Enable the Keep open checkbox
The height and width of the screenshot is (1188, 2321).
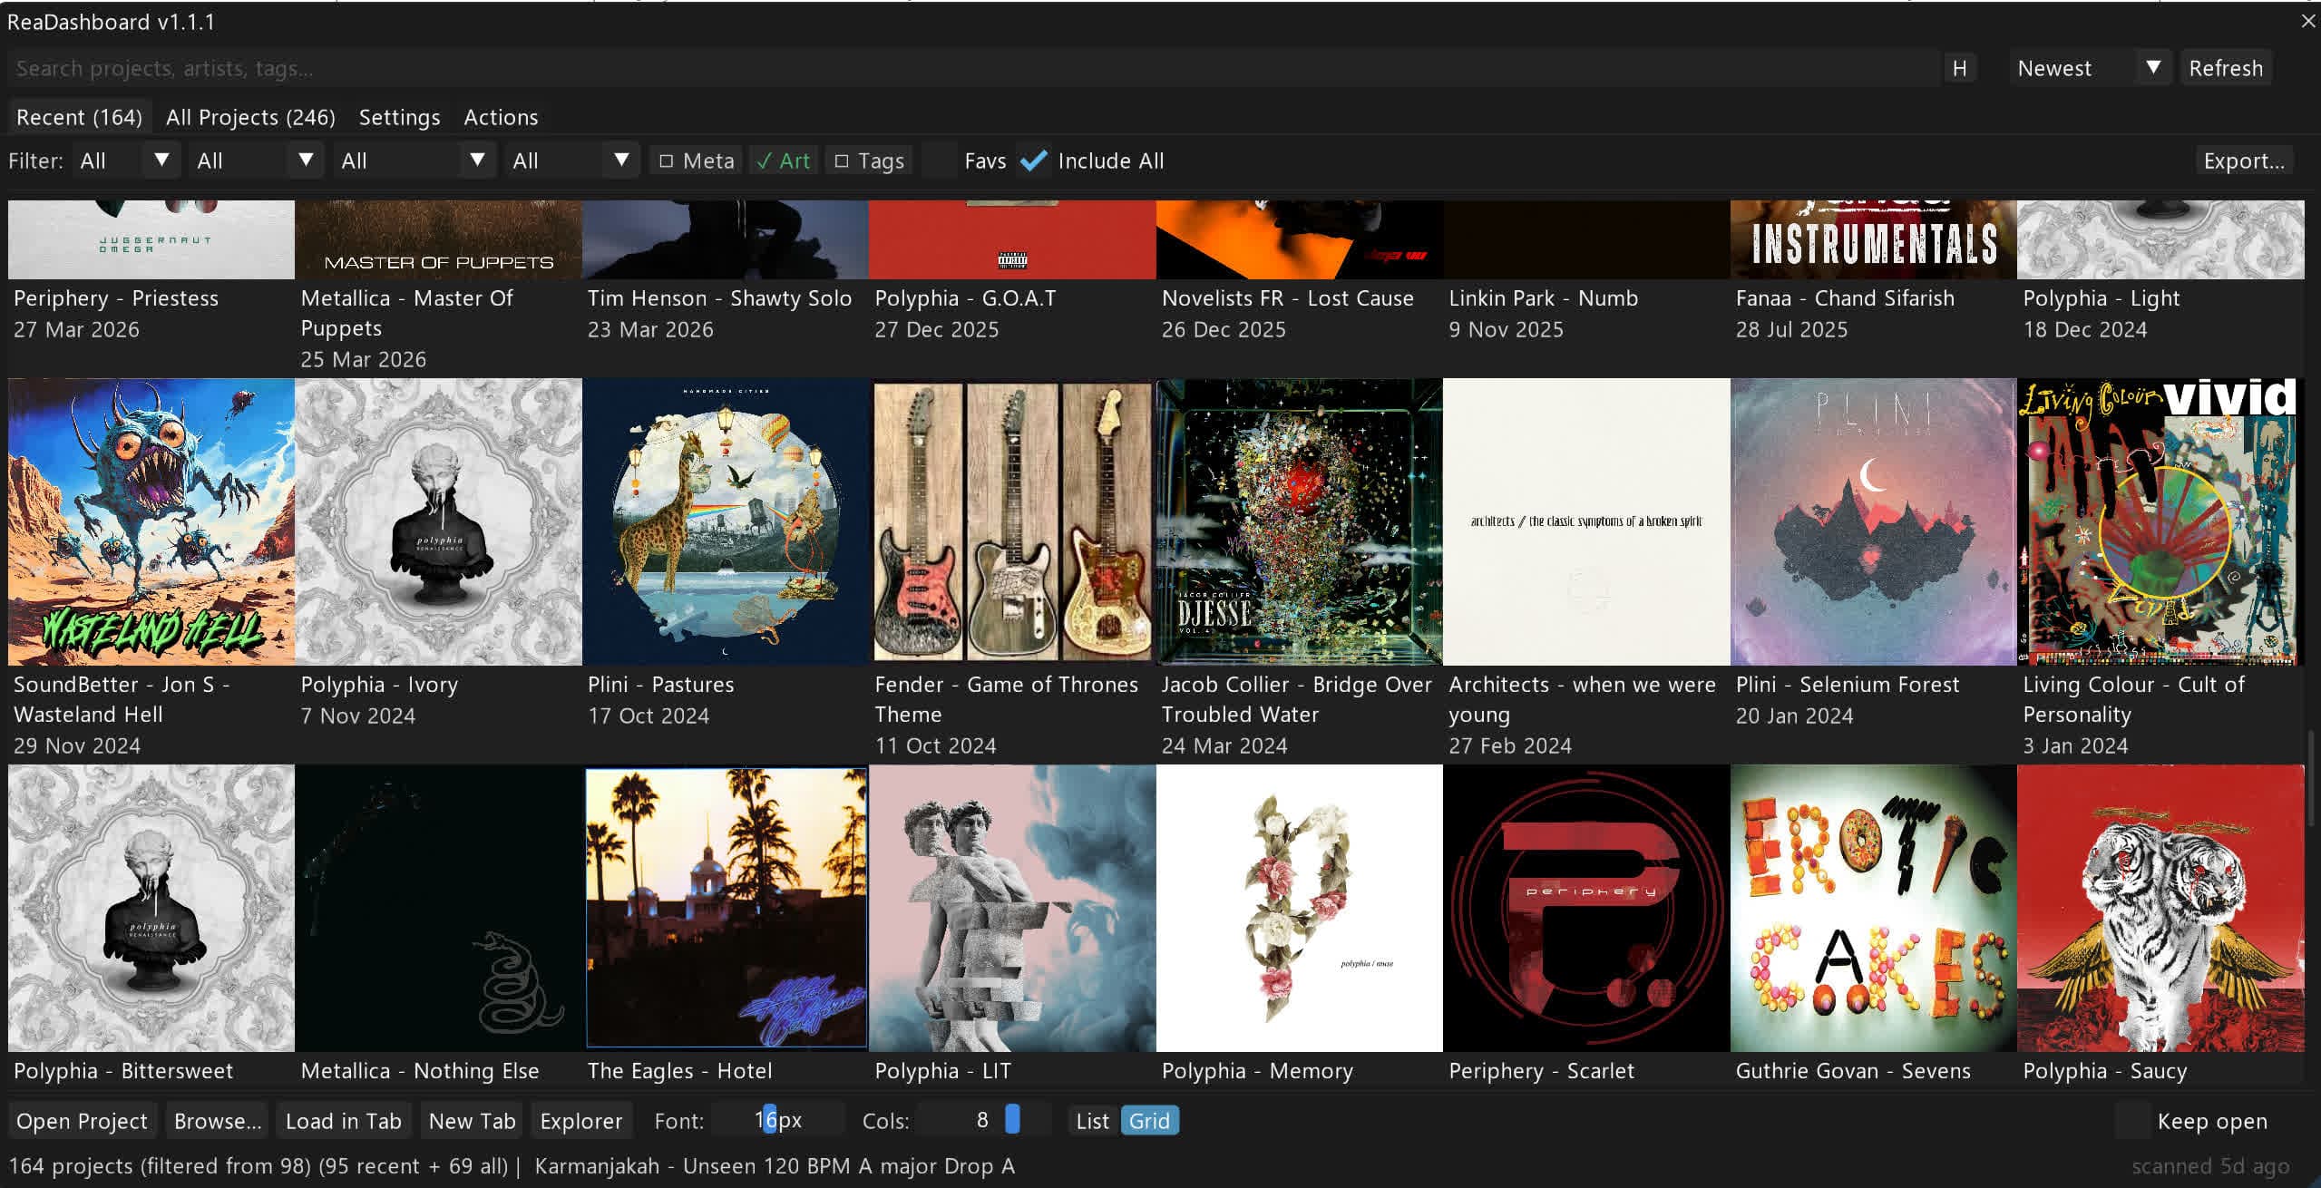click(2132, 1121)
